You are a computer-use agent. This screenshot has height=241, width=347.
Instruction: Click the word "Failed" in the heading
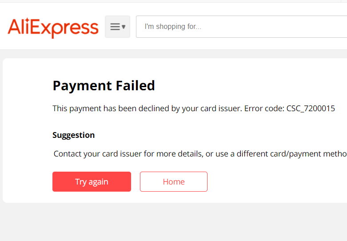(135, 85)
